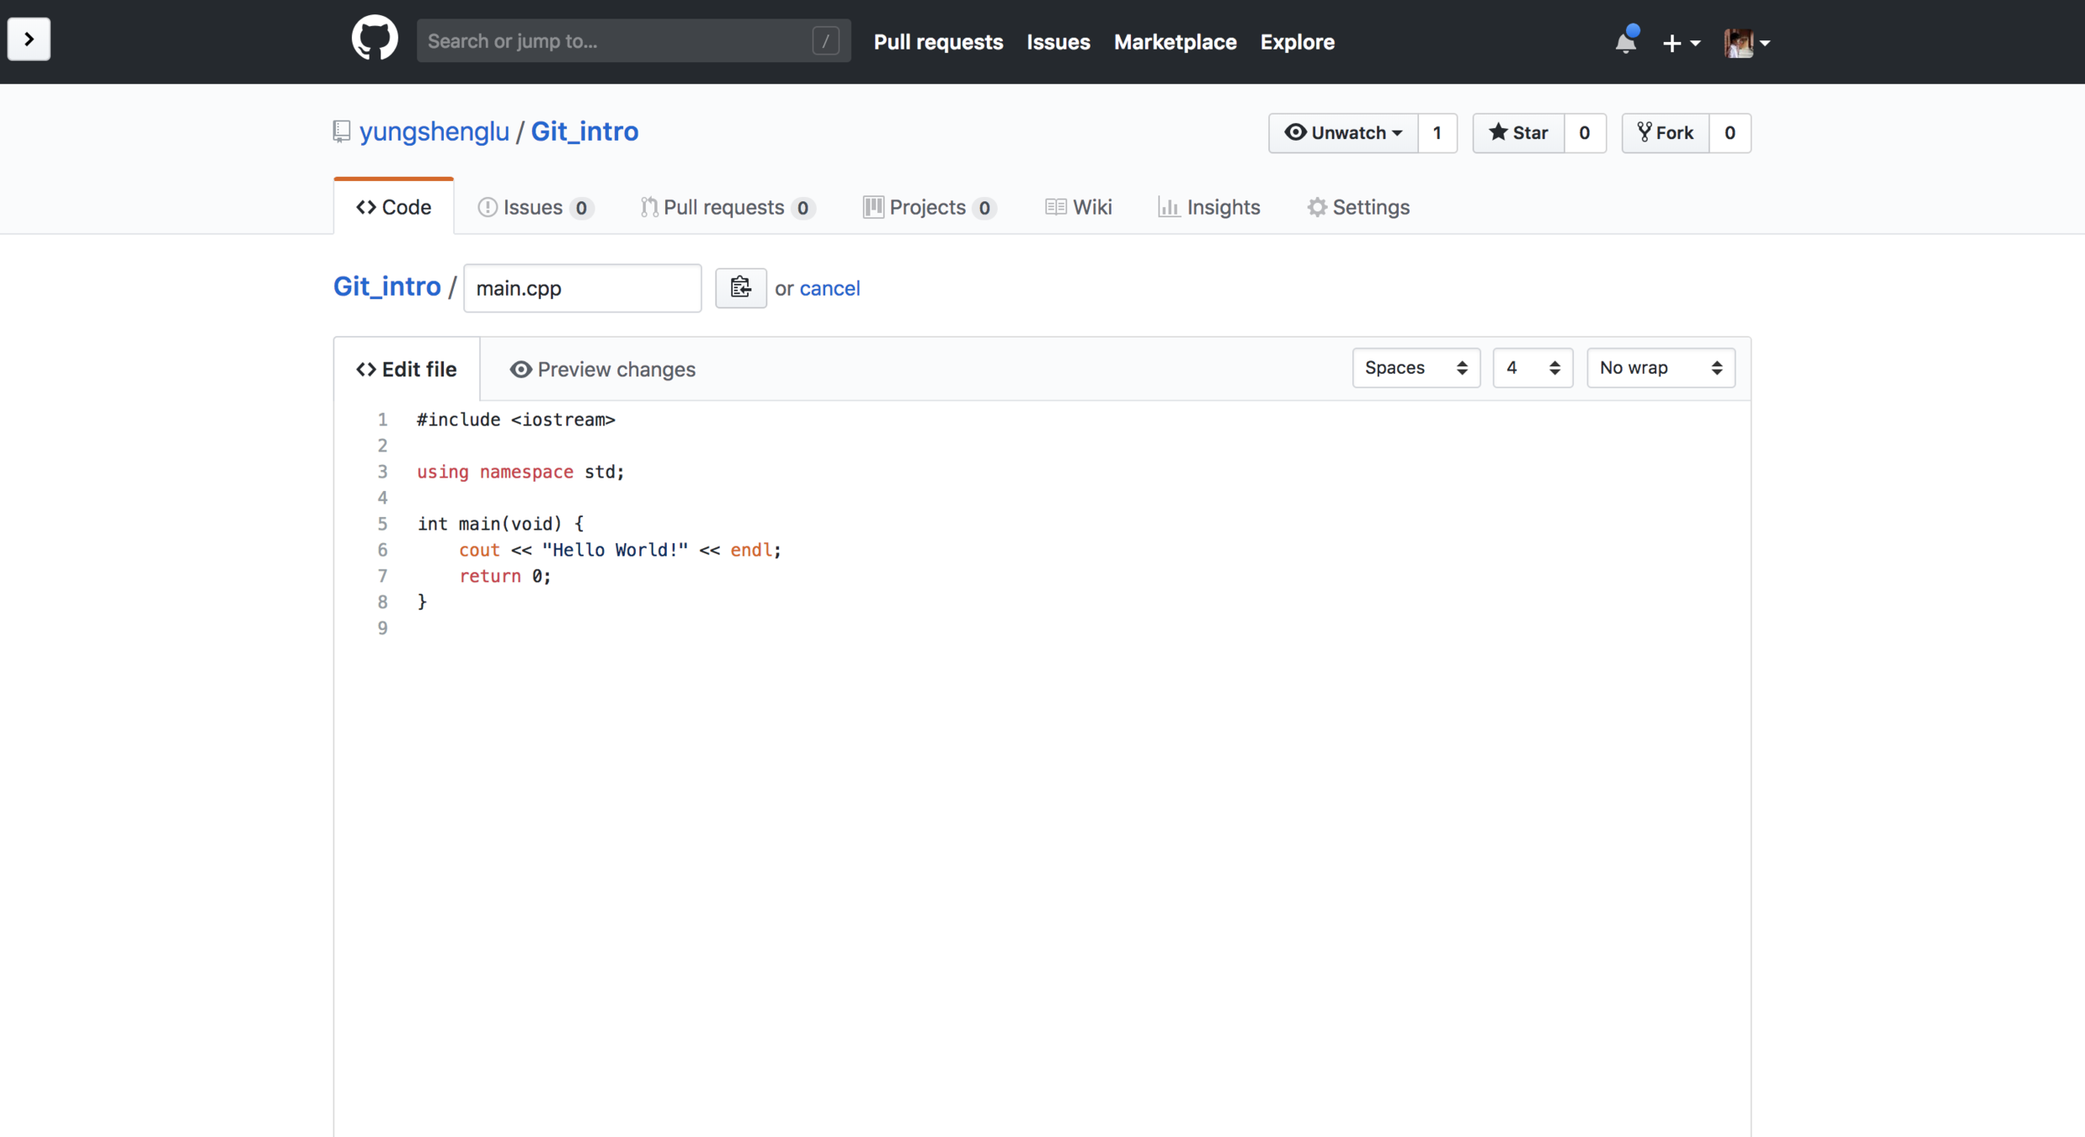Open the Pull requests repository tab

point(727,207)
